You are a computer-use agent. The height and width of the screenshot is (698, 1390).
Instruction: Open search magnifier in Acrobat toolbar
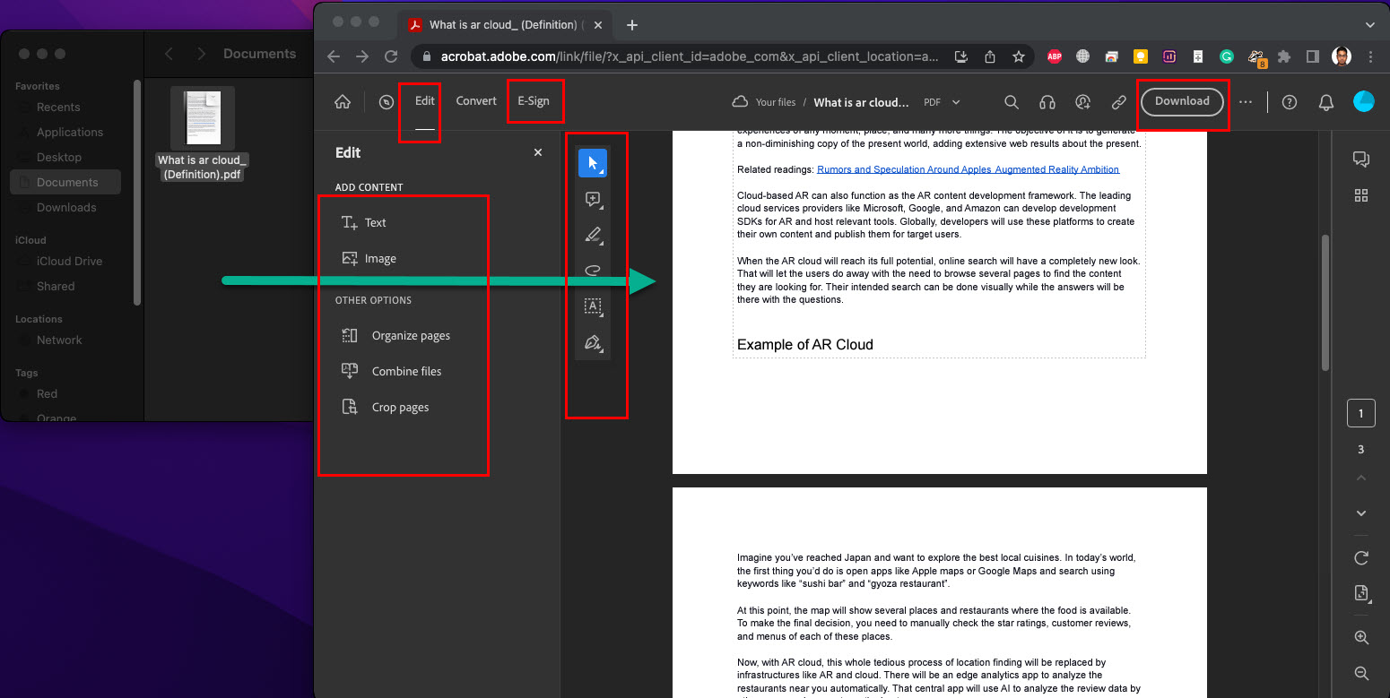(1012, 102)
